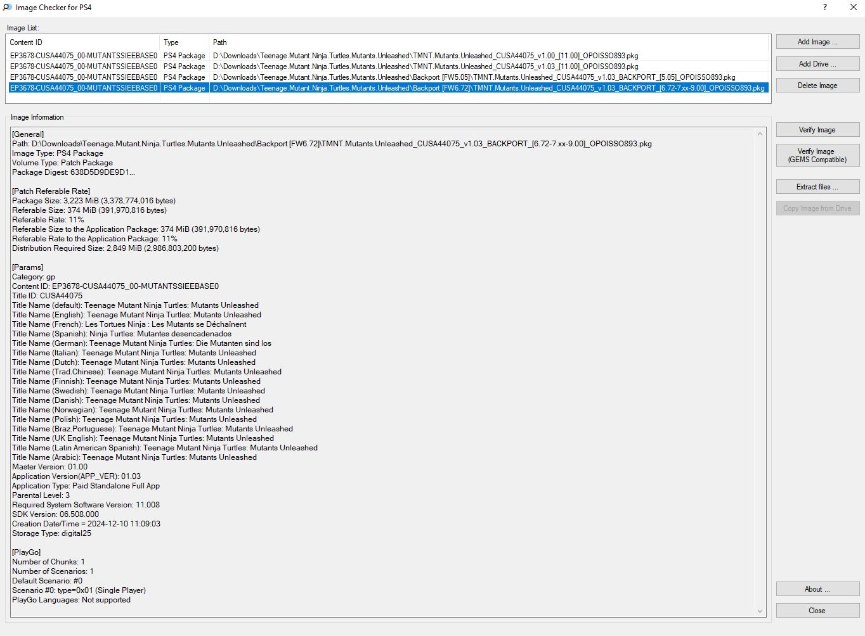Open the About dialog
Screen dimensions: 865x636
817,589
